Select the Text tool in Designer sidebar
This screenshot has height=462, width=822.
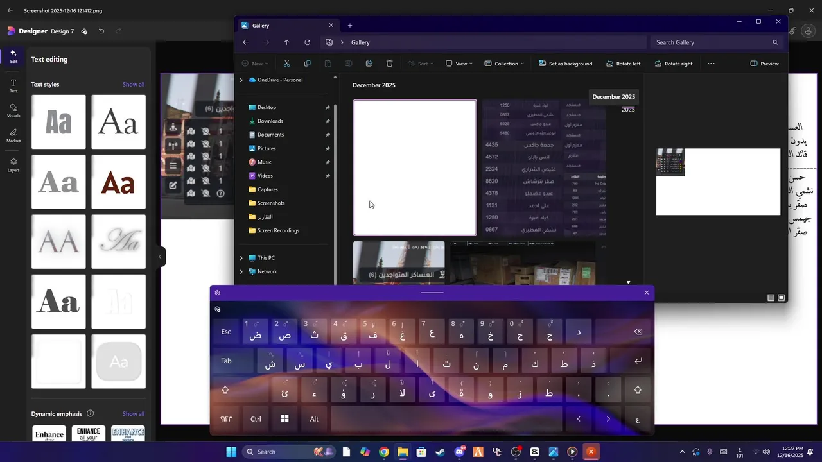pos(13,86)
